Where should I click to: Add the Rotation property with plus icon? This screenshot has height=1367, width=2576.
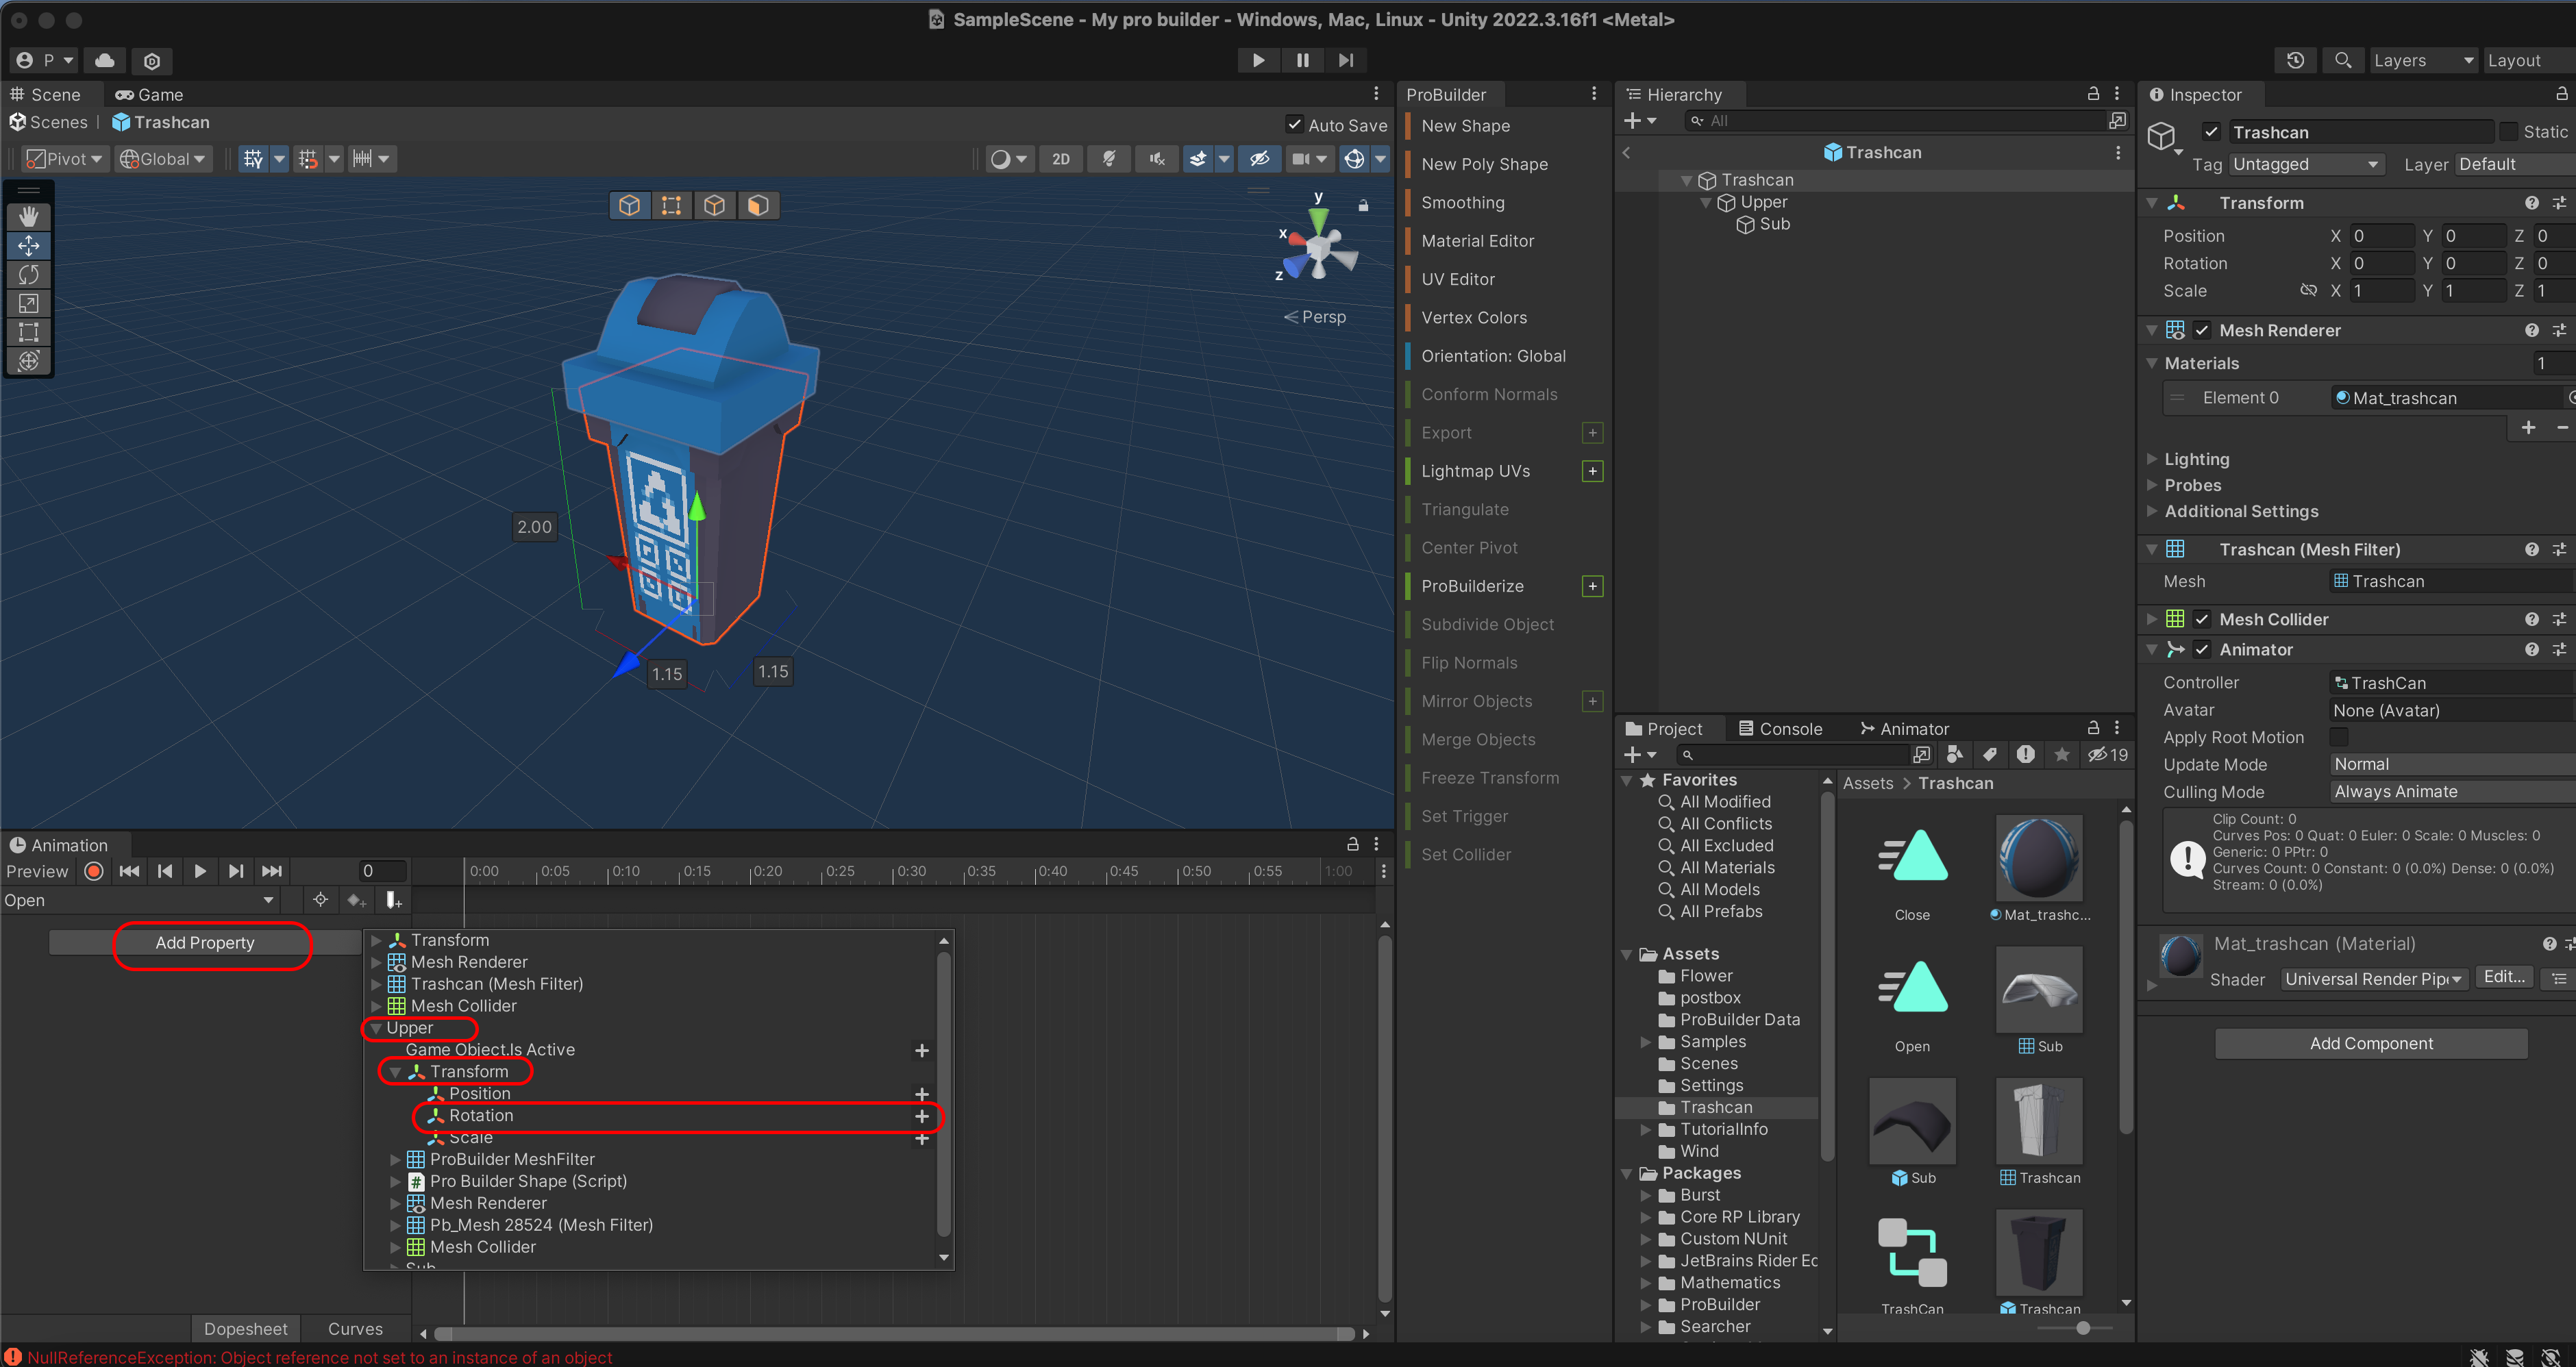pos(921,1116)
